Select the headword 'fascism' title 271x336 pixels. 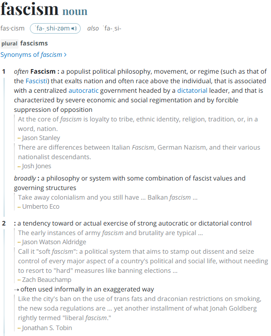[x=29, y=9]
